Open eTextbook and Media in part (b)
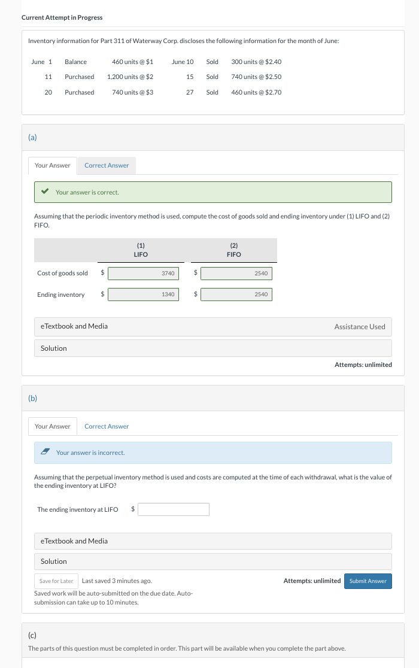Viewport: 419px width, 668px height. pos(74,541)
